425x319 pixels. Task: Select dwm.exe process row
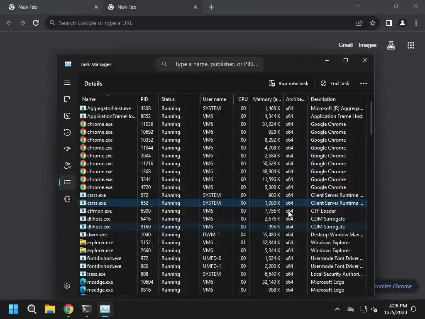pos(222,235)
